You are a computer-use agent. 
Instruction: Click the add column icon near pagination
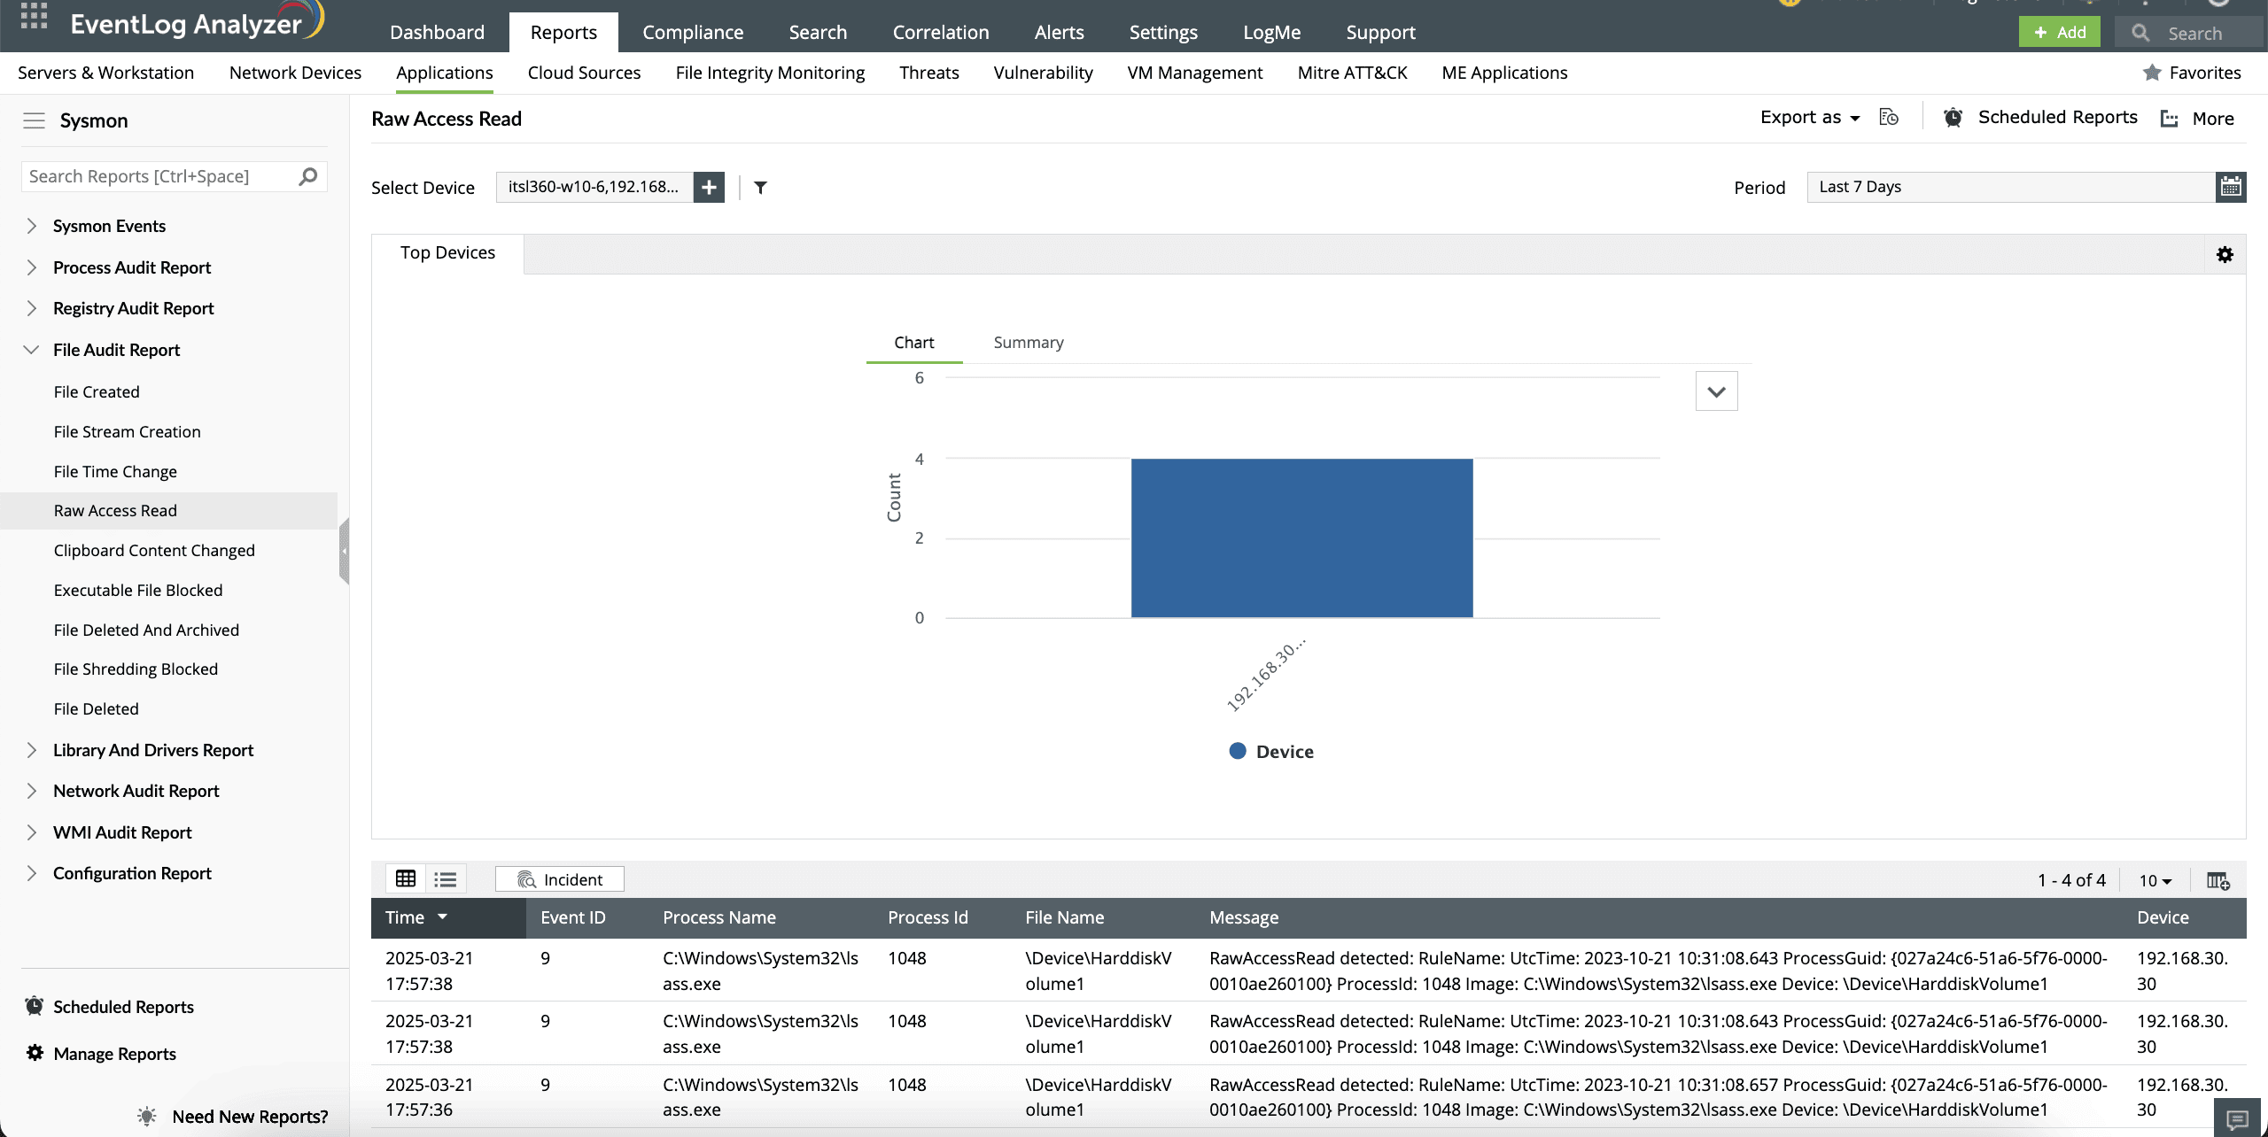pos(2218,879)
